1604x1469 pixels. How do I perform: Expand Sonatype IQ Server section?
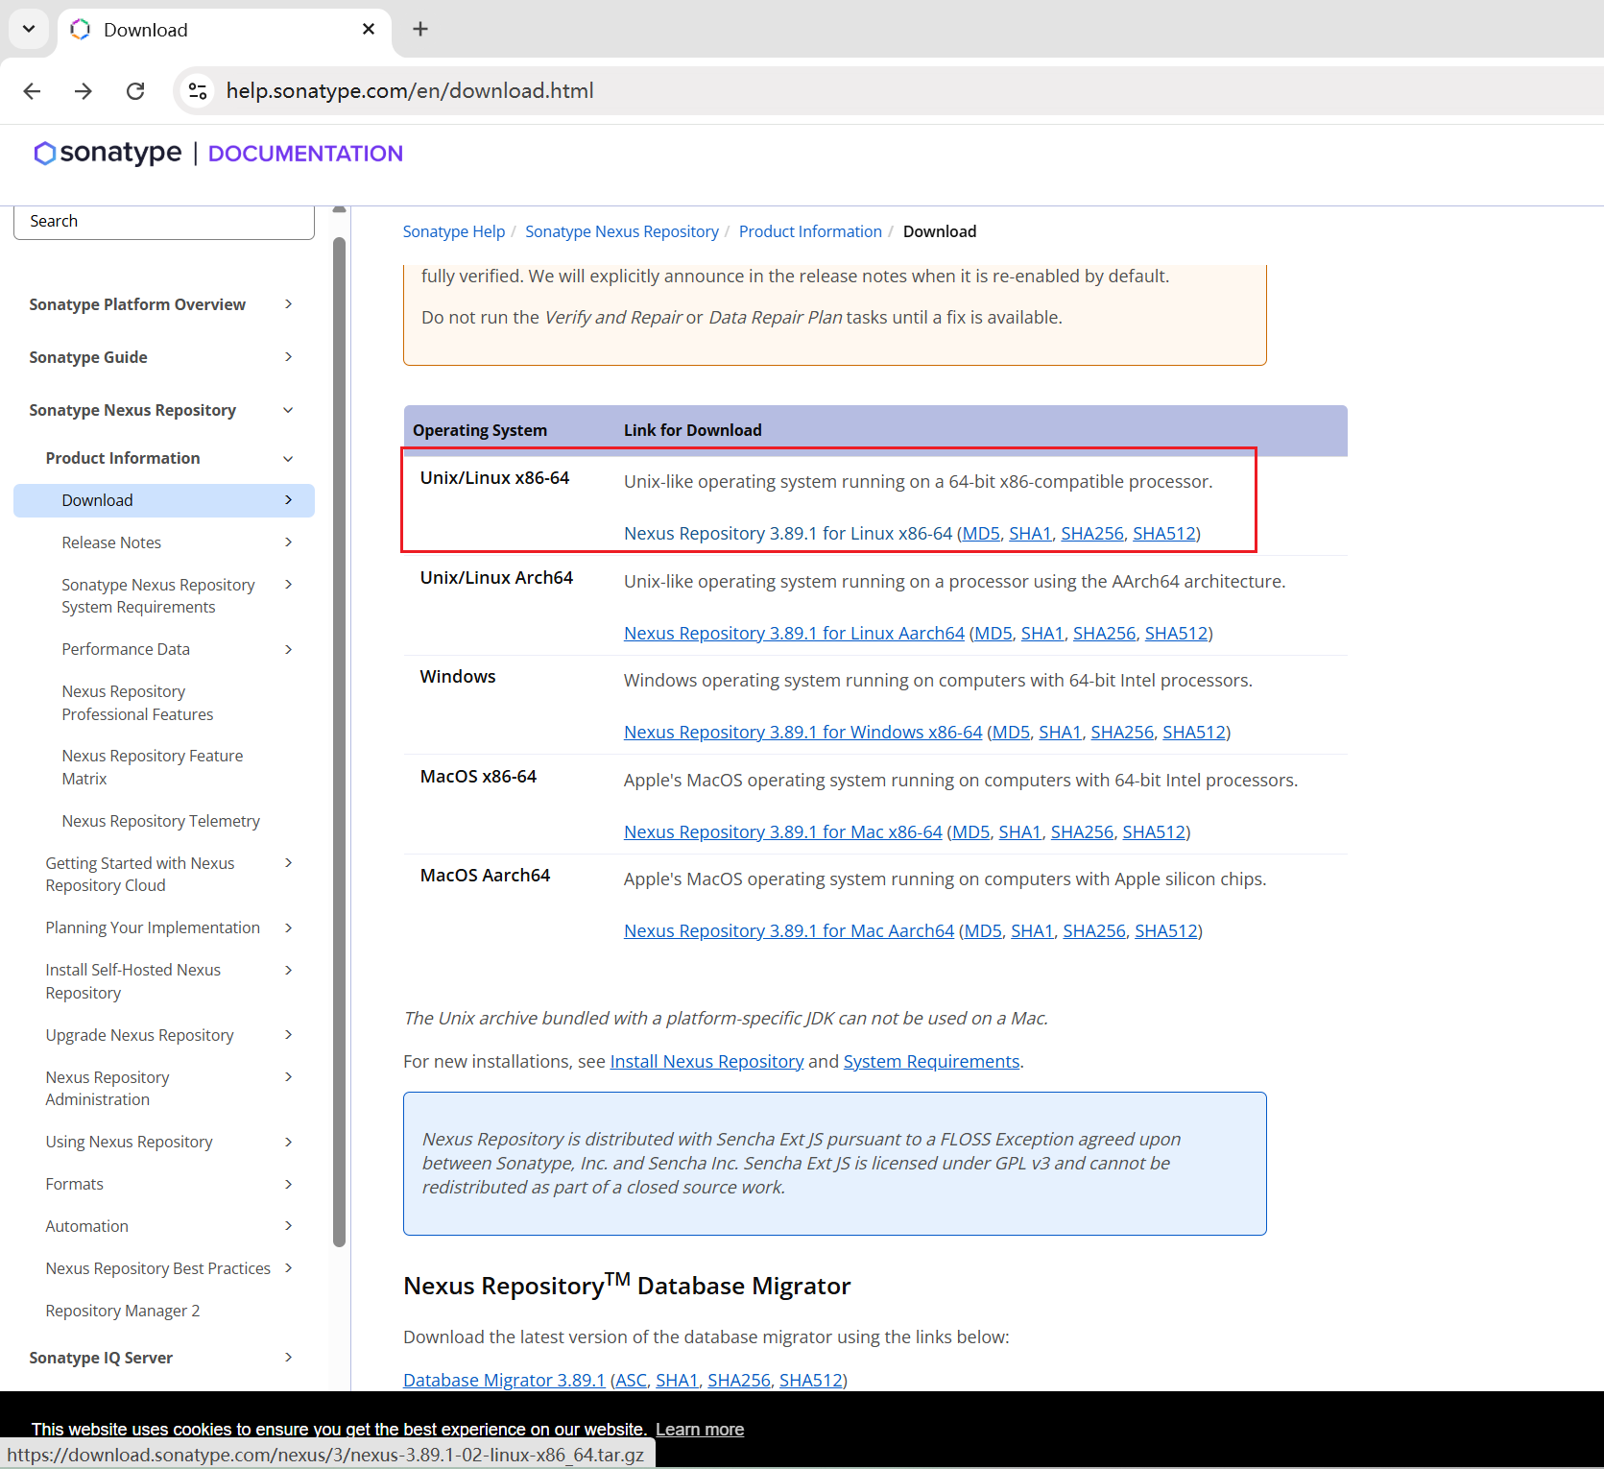(x=288, y=1358)
